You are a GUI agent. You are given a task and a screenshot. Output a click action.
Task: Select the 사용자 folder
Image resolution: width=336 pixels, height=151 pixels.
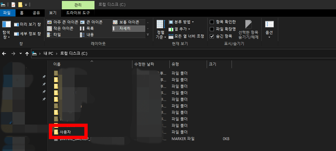[65, 132]
